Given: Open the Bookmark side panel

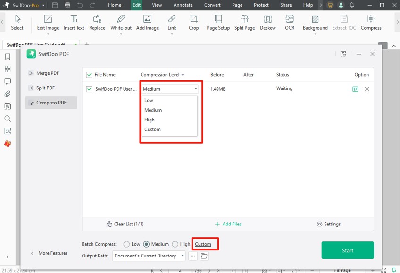Looking at the screenshot, I should click(8, 56).
